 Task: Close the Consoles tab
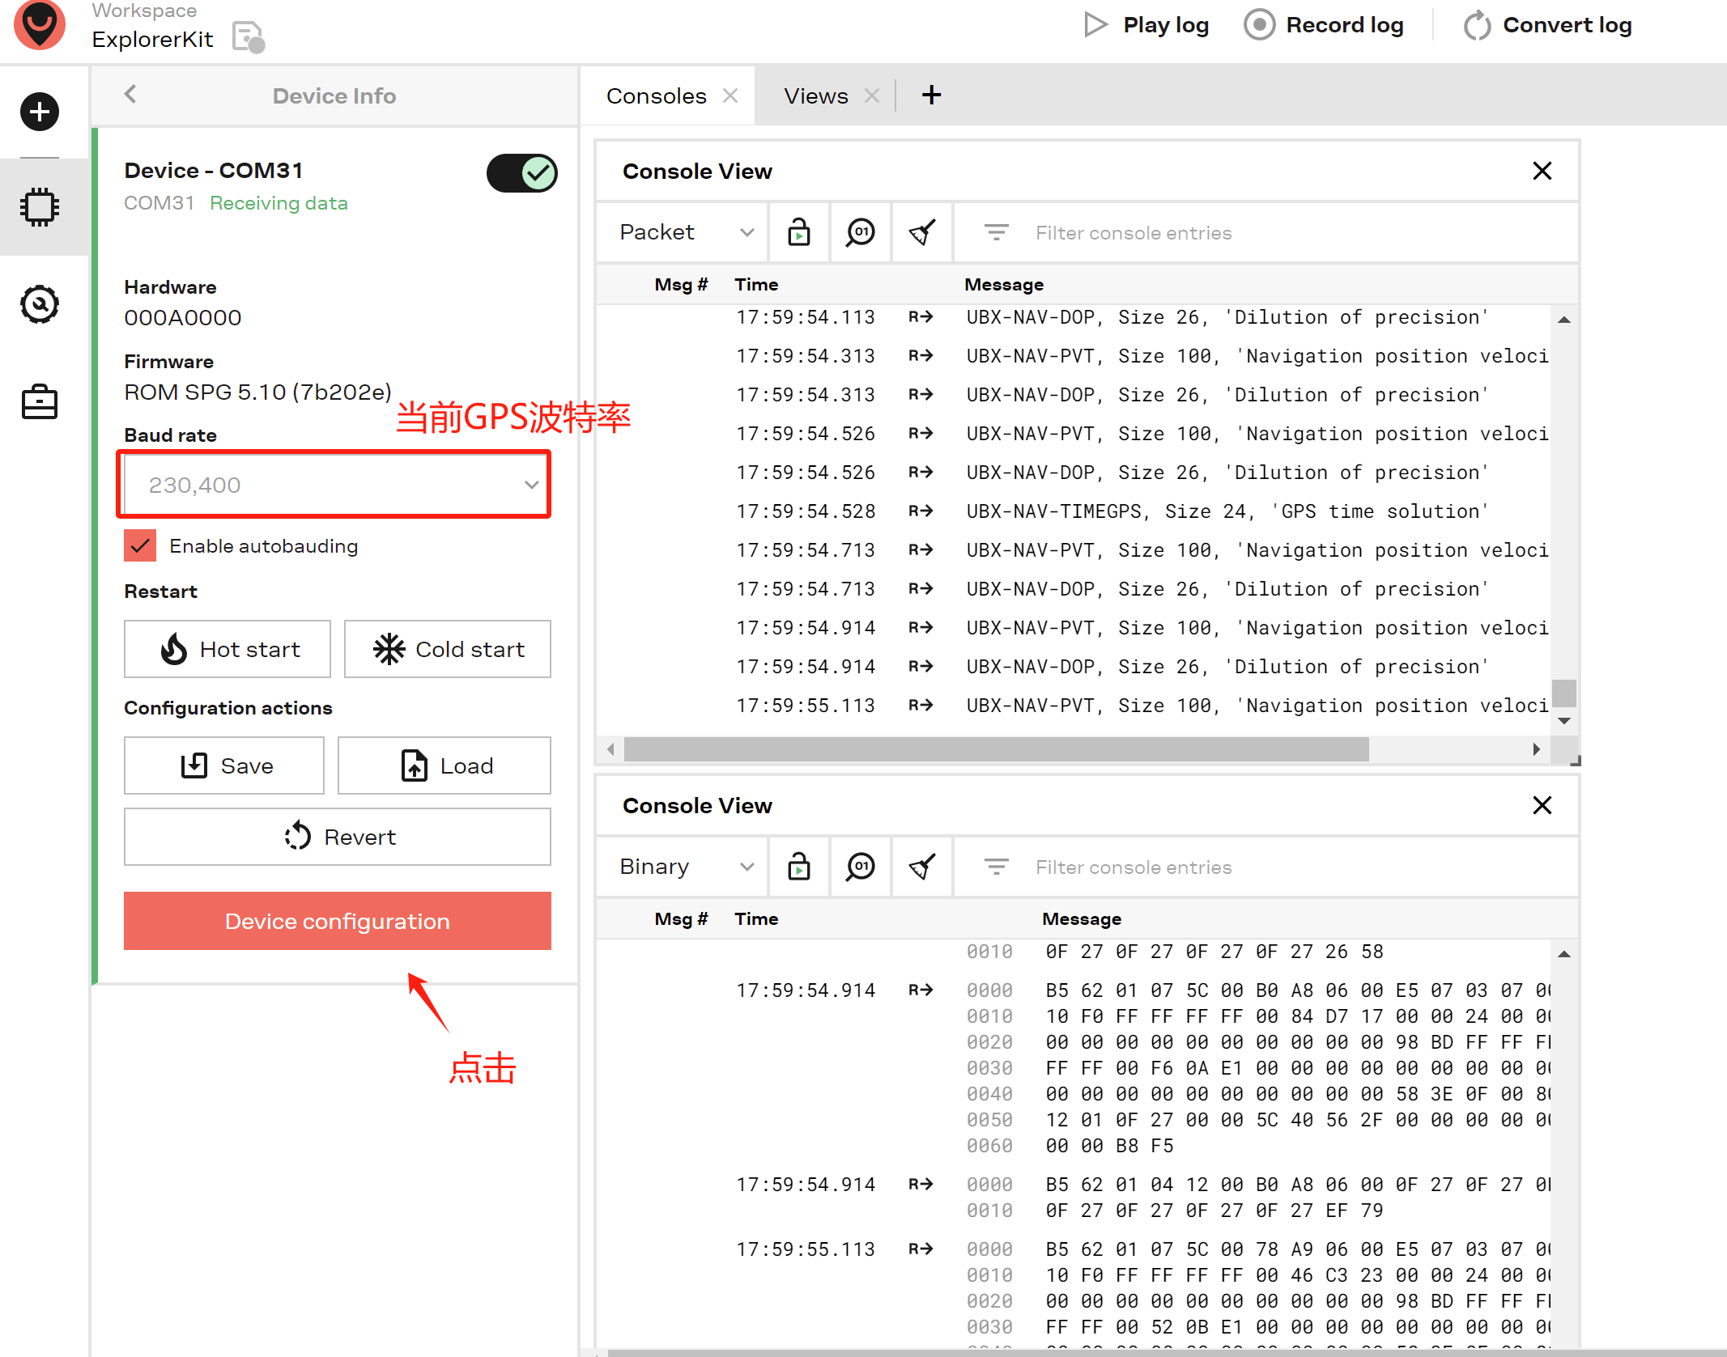coord(730,95)
